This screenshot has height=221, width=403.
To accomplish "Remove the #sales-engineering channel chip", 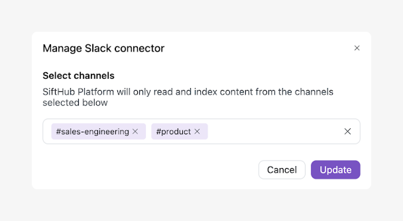I will click(135, 131).
